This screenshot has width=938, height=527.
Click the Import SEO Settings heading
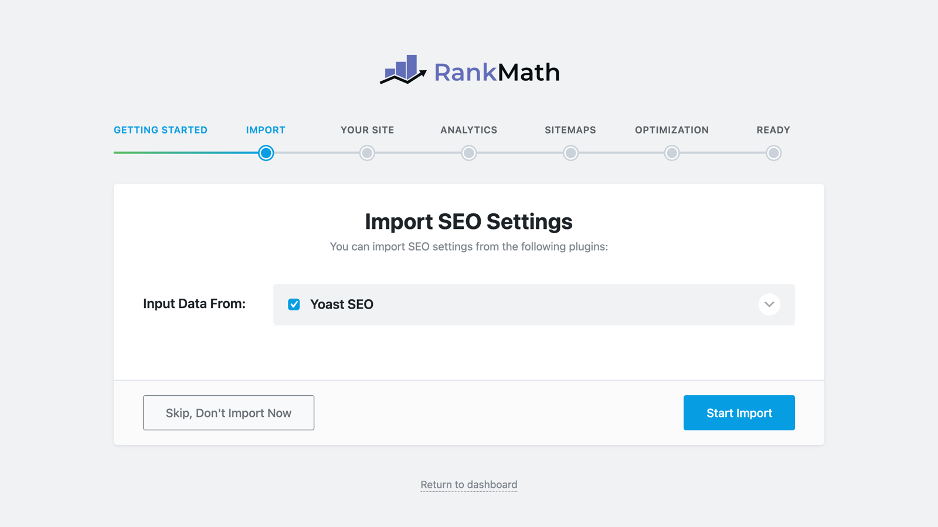[469, 221]
